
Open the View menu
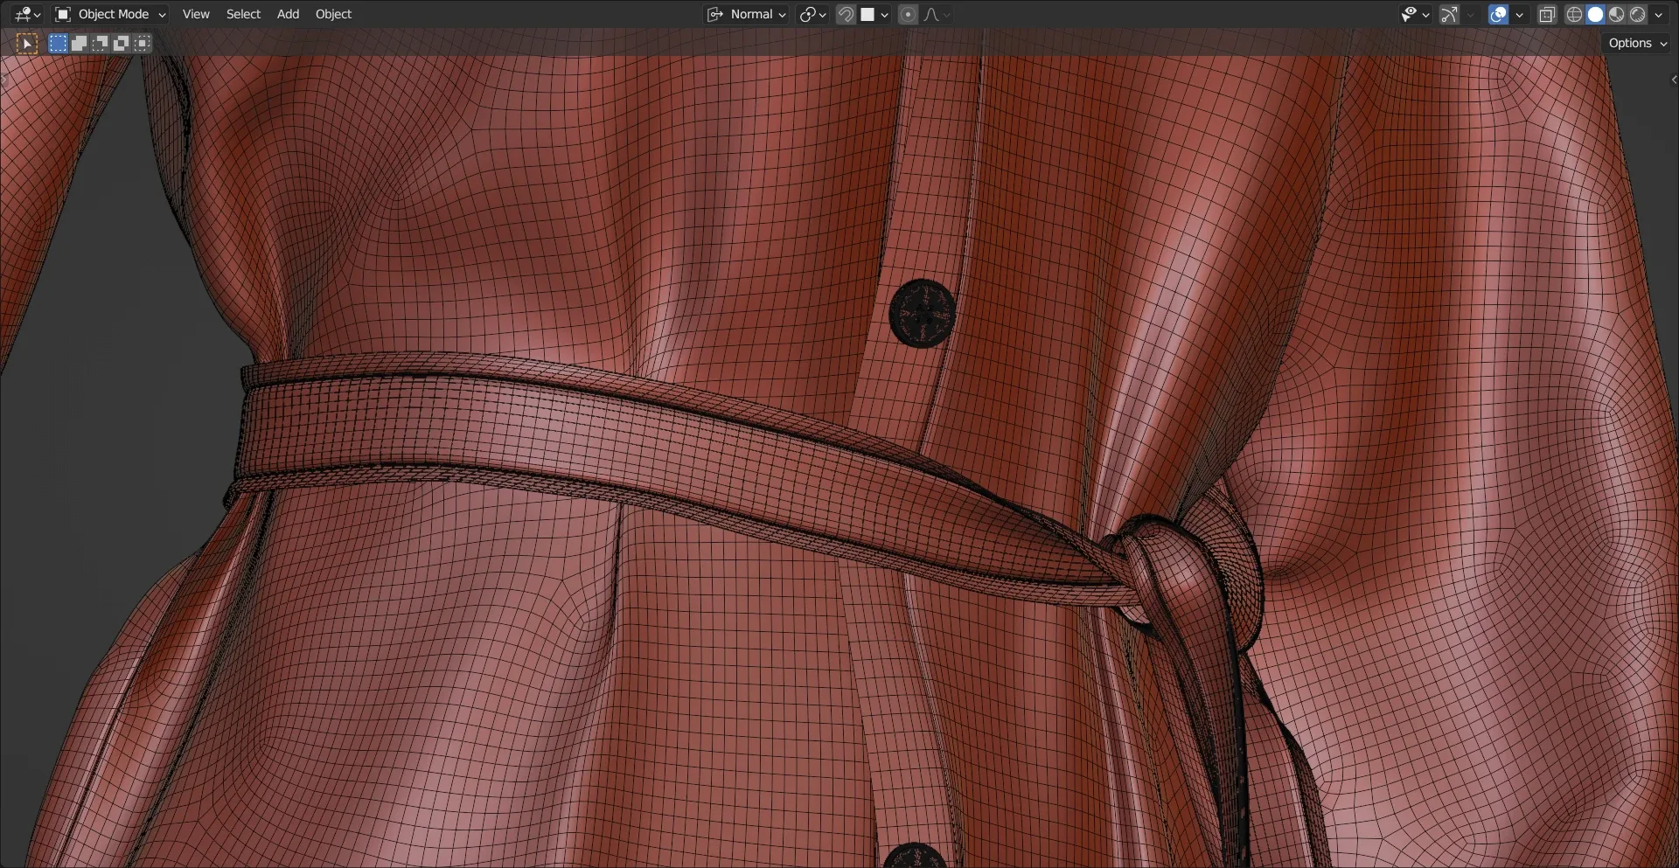[x=196, y=14]
